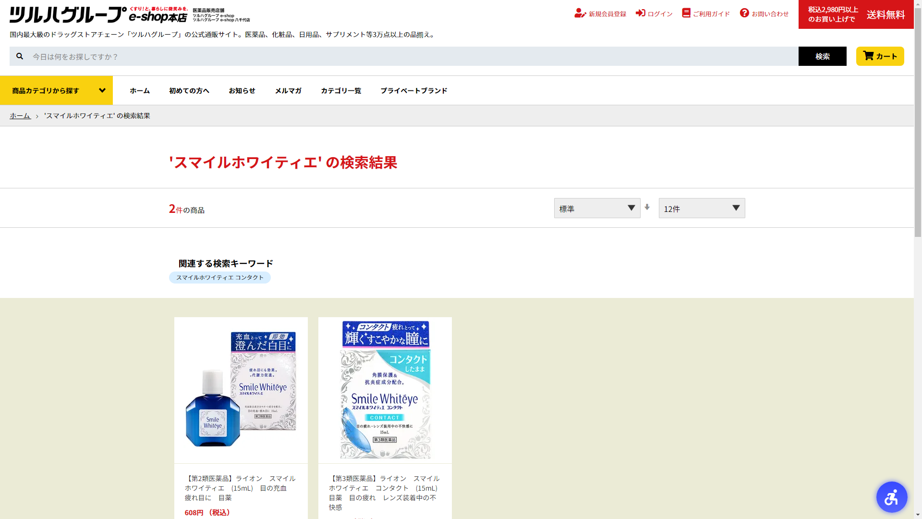
Task: Open the yellow cart button
Action: (880, 56)
